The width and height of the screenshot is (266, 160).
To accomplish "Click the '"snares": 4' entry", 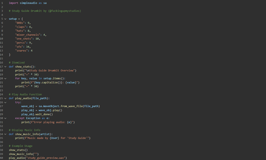I will pyautogui.click(x=24, y=51).
